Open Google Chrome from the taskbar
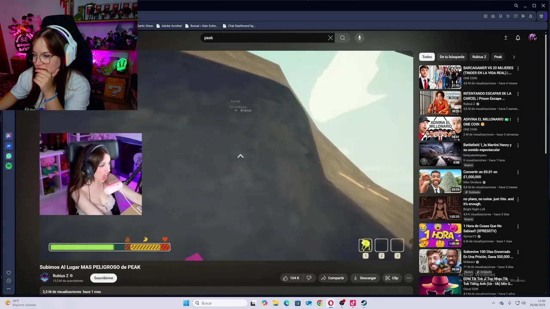Viewport: 550px width, 309px height. (320, 303)
